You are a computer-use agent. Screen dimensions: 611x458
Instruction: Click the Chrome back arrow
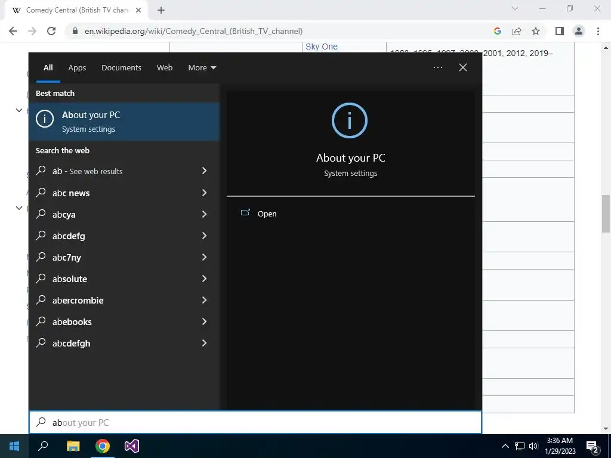pos(13,31)
